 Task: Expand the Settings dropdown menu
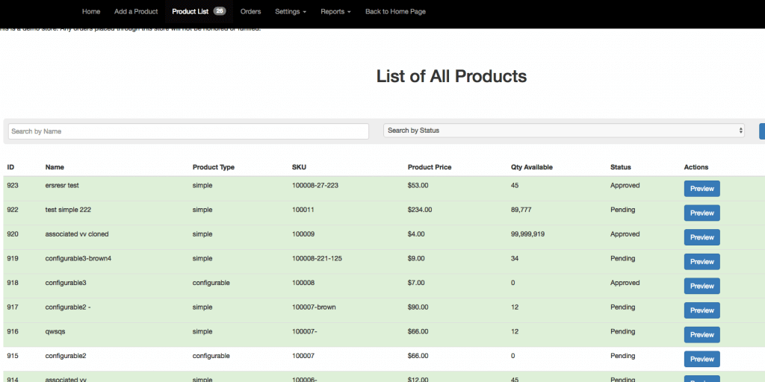pyautogui.click(x=291, y=12)
